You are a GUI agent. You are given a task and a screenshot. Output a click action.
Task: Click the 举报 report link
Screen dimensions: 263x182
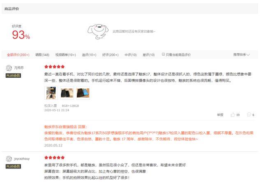tap(220, 115)
